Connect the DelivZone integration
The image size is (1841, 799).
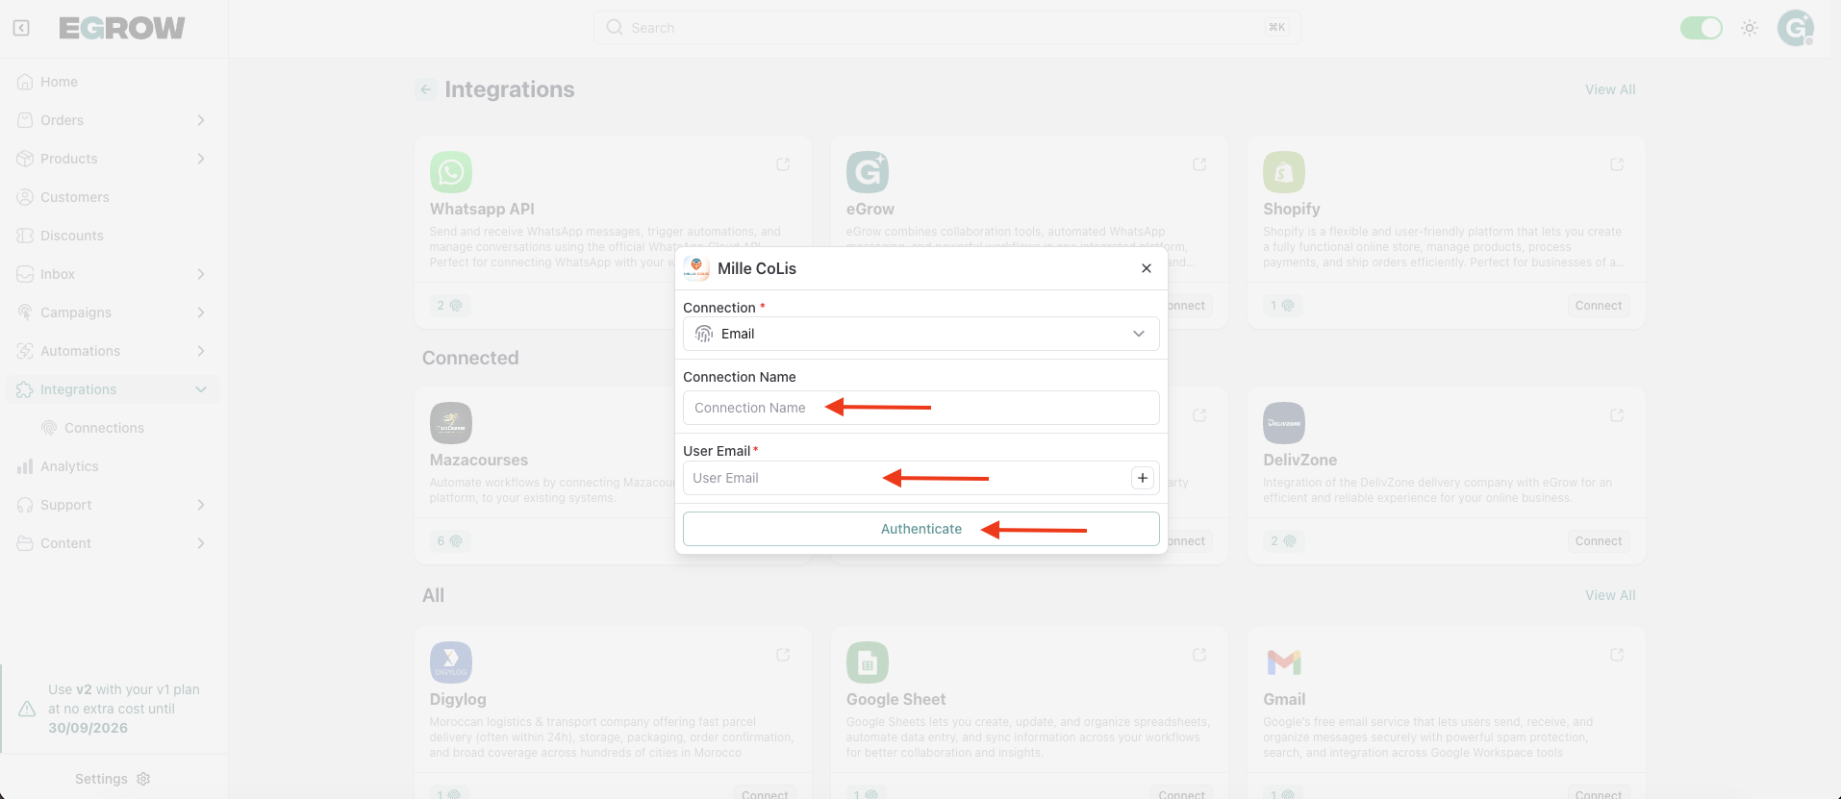click(1599, 541)
